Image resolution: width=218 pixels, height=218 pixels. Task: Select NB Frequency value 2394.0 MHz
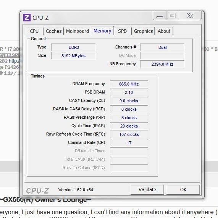(162, 64)
